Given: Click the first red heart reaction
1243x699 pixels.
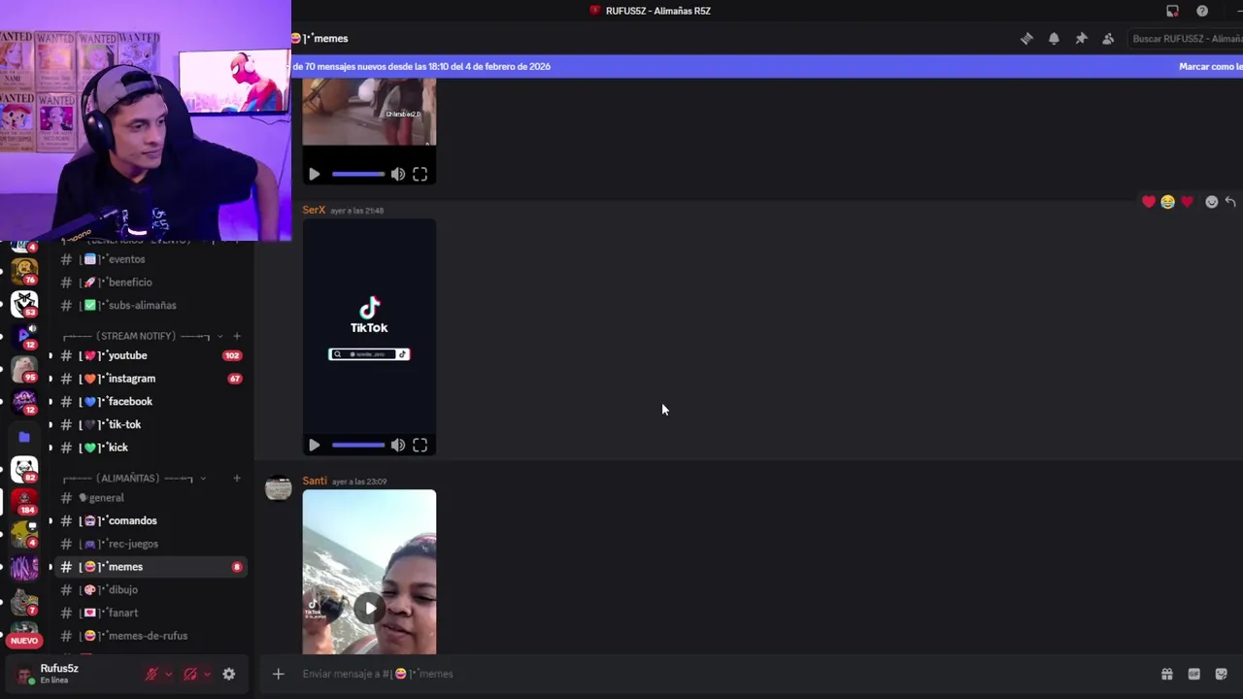Looking at the screenshot, I should (x=1149, y=202).
